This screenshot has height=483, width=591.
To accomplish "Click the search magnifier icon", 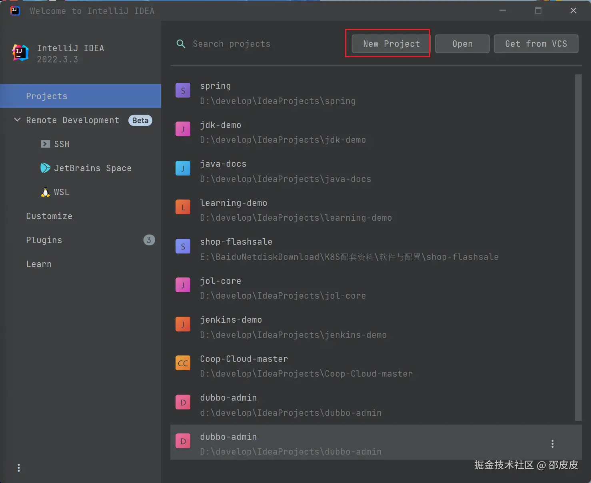I will click(181, 44).
